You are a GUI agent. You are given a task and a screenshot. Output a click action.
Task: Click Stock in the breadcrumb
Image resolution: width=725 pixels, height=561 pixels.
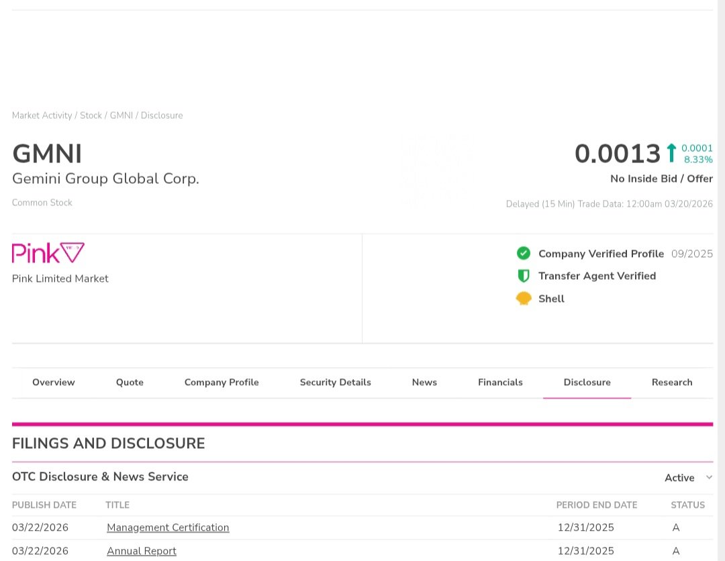tap(91, 115)
